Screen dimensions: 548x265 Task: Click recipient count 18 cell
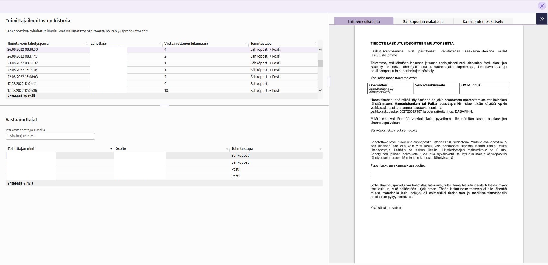point(166,90)
